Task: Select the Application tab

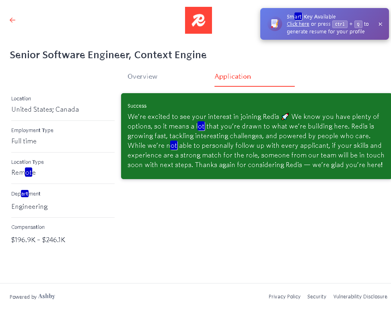Action: click(233, 76)
